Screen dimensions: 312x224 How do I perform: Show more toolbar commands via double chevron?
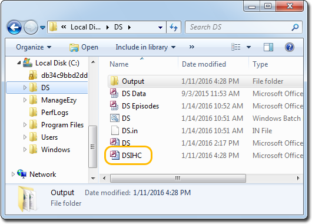pyautogui.click(x=192, y=47)
